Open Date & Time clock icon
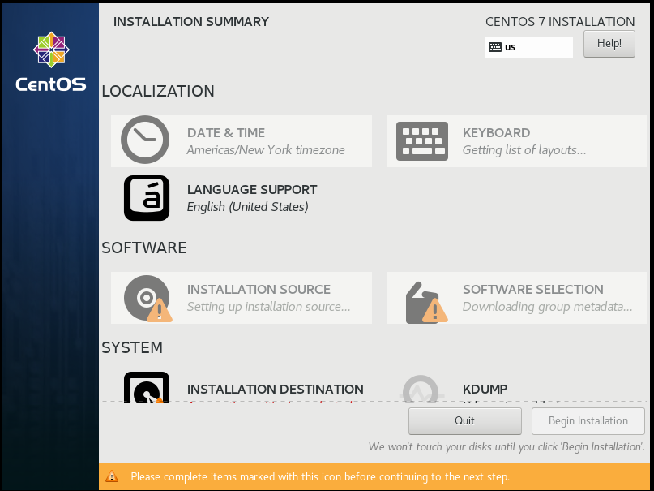654x491 pixels. coord(145,140)
